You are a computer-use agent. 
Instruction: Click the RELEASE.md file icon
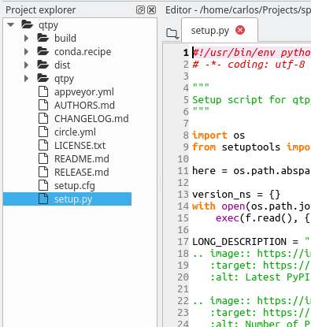[x=43, y=172]
